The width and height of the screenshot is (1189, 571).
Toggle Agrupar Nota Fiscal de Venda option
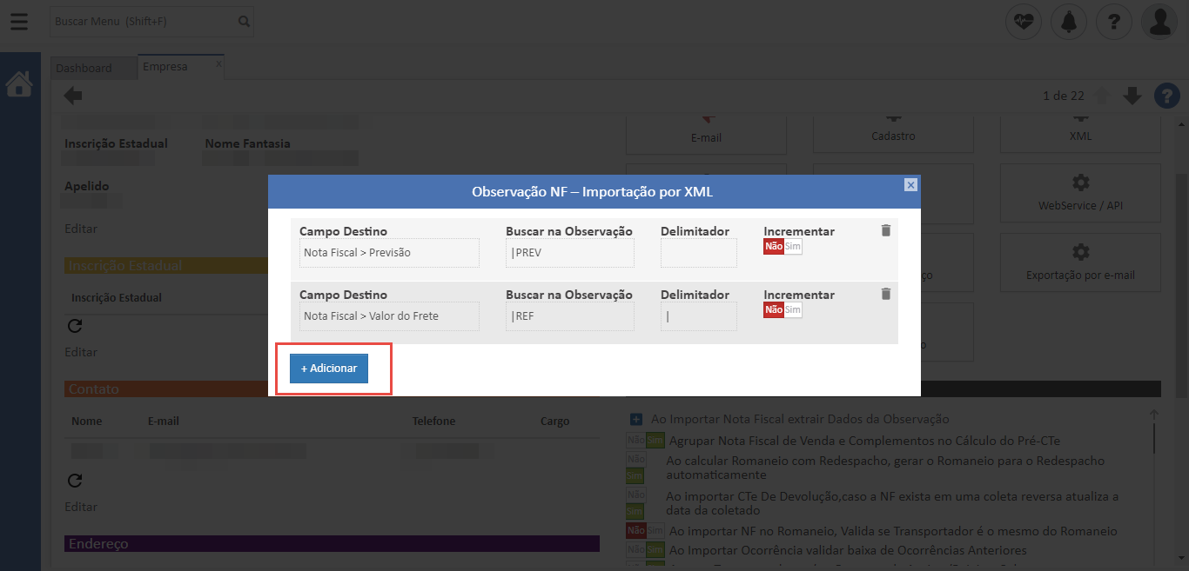tap(645, 441)
